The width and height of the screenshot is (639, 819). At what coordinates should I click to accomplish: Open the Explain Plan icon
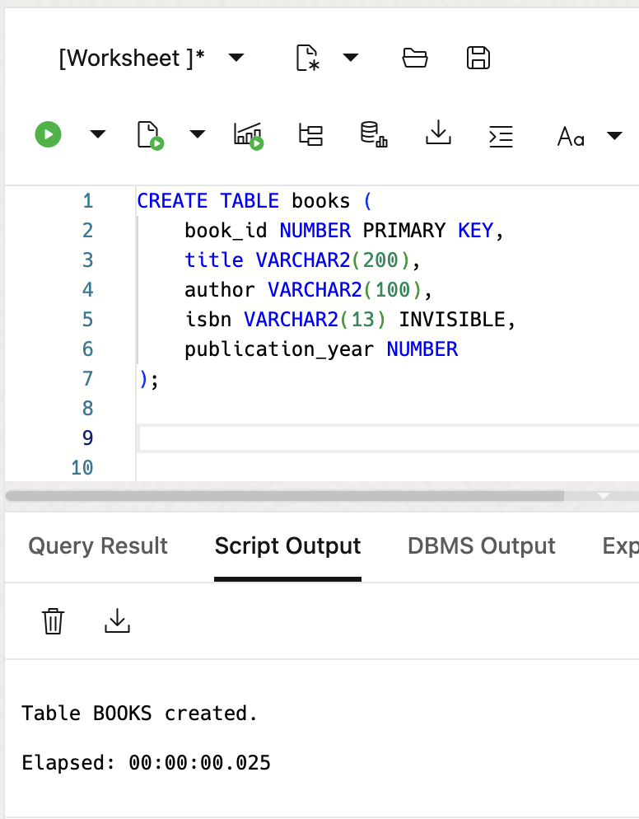coord(310,135)
